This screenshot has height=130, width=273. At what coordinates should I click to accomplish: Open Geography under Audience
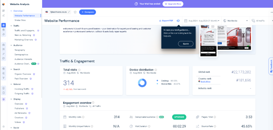tap(20, 50)
